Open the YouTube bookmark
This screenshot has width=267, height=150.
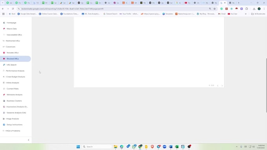(x=232, y=14)
